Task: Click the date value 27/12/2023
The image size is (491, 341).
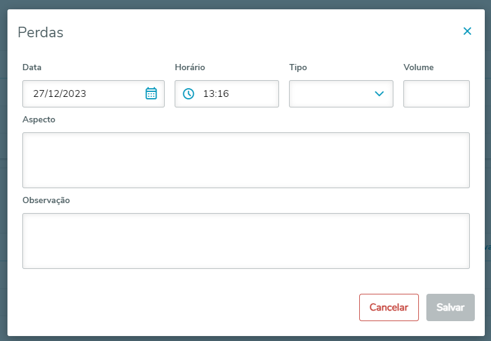Action: 60,94
